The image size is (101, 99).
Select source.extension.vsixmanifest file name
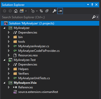[x=38, y=92]
